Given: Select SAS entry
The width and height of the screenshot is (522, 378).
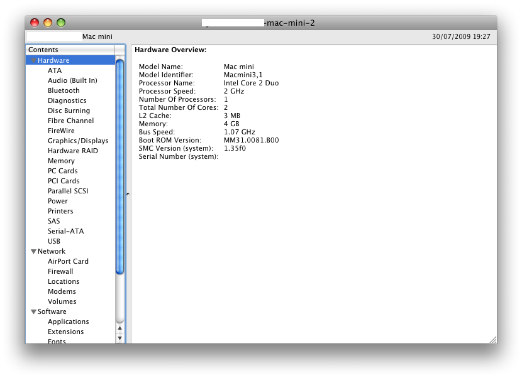Looking at the screenshot, I should point(53,221).
